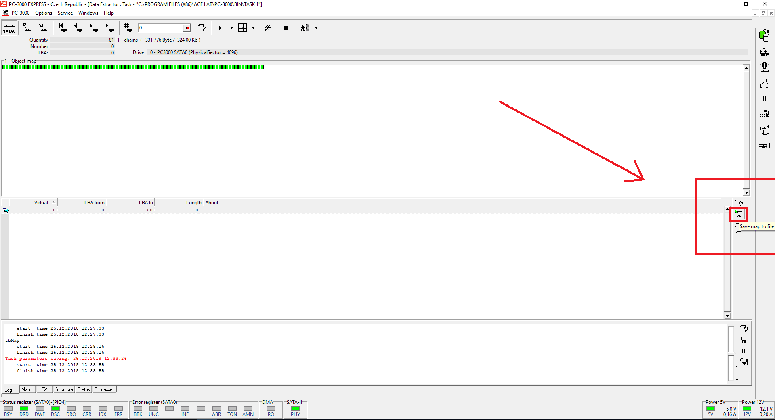Switch to the Structure tab
This screenshot has height=420, width=775.
pos(64,389)
